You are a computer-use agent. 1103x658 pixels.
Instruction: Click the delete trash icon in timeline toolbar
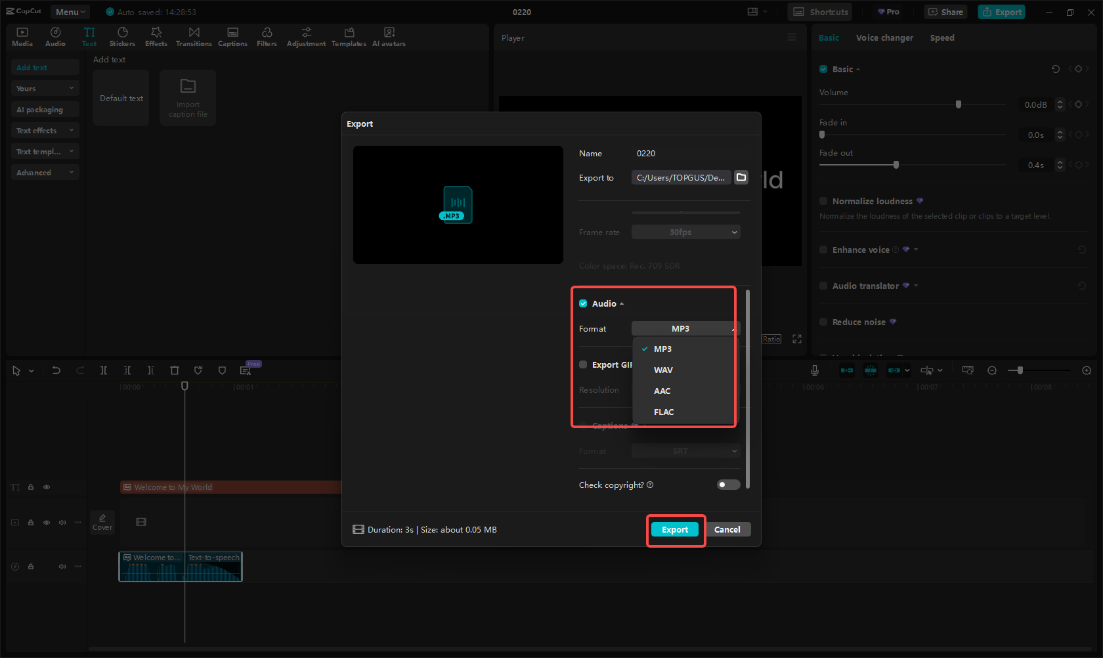tap(175, 370)
